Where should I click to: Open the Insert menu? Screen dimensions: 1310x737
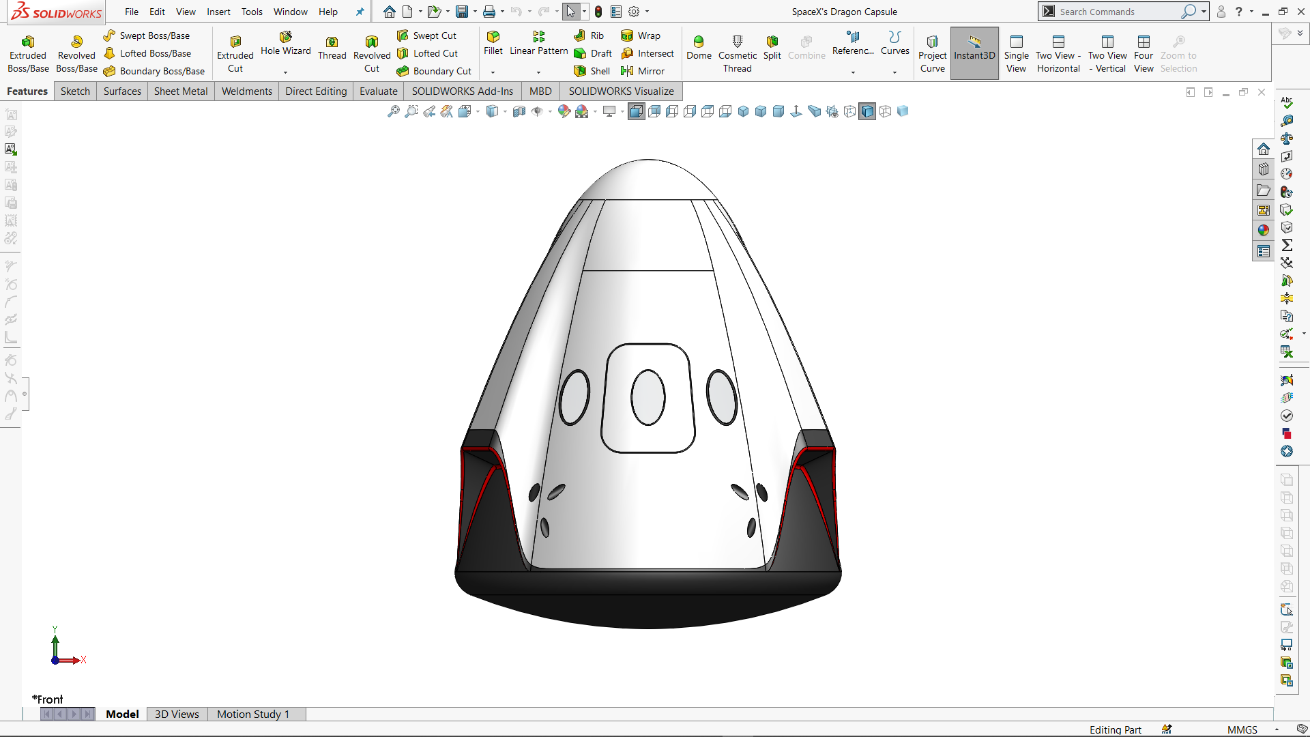[x=218, y=12]
